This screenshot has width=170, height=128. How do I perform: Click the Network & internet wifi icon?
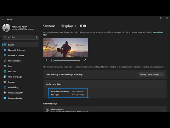tap(5, 55)
